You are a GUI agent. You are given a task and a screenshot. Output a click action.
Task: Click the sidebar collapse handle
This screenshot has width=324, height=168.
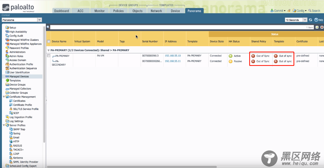[46, 100]
